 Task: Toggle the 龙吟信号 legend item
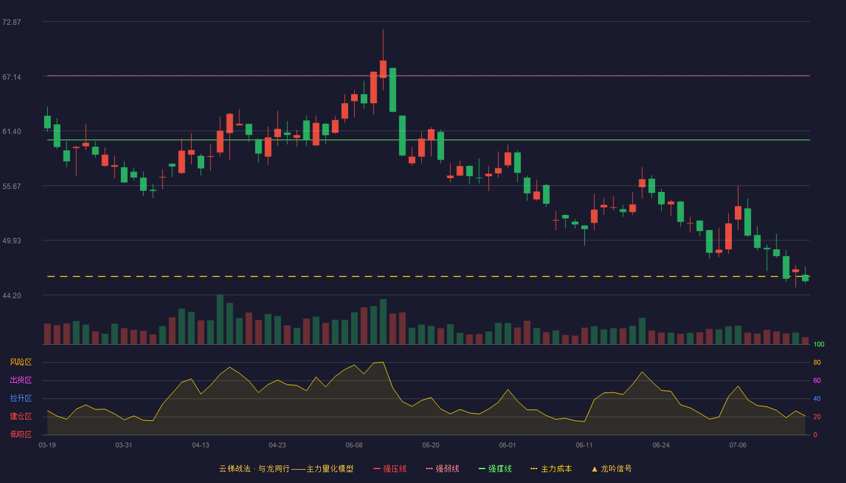coord(611,469)
